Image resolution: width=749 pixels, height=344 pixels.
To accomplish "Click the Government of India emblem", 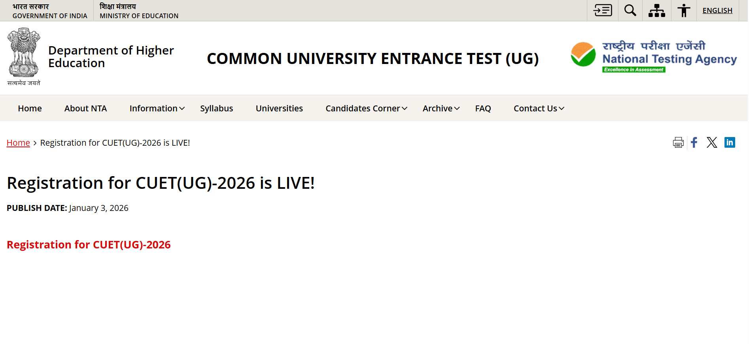I will coord(24,56).
